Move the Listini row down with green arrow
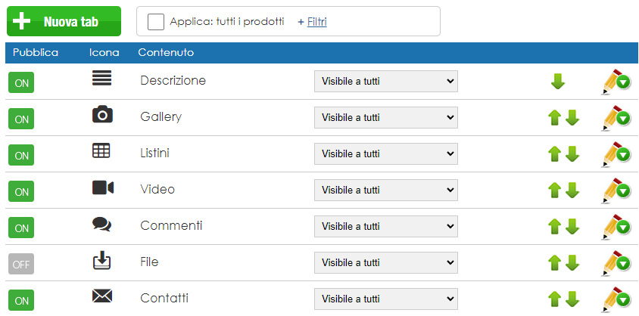 [572, 153]
